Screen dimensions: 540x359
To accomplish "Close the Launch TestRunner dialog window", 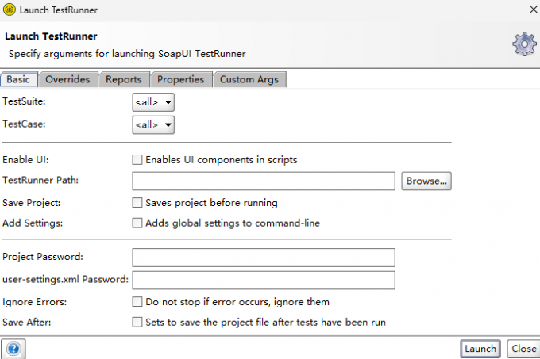I will tap(534, 10).
